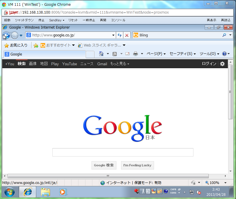Click the read mail icon
The width and height of the screenshot is (236, 199).
[127, 54]
